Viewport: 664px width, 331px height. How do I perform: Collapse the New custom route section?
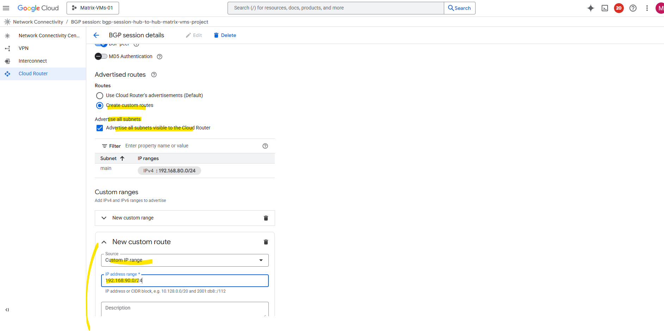point(104,242)
